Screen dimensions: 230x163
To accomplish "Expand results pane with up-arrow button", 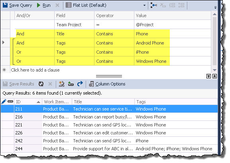I will (x=214, y=76).
